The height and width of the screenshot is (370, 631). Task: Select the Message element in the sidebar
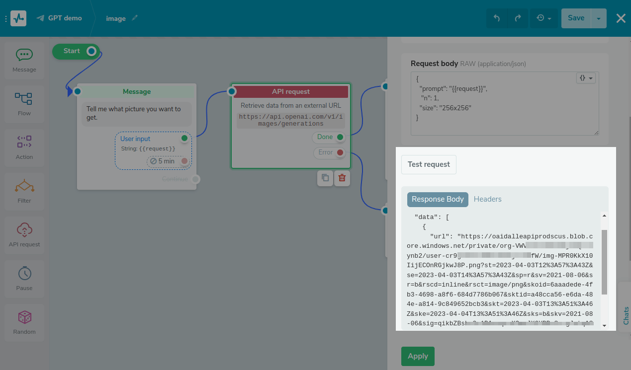(x=24, y=60)
